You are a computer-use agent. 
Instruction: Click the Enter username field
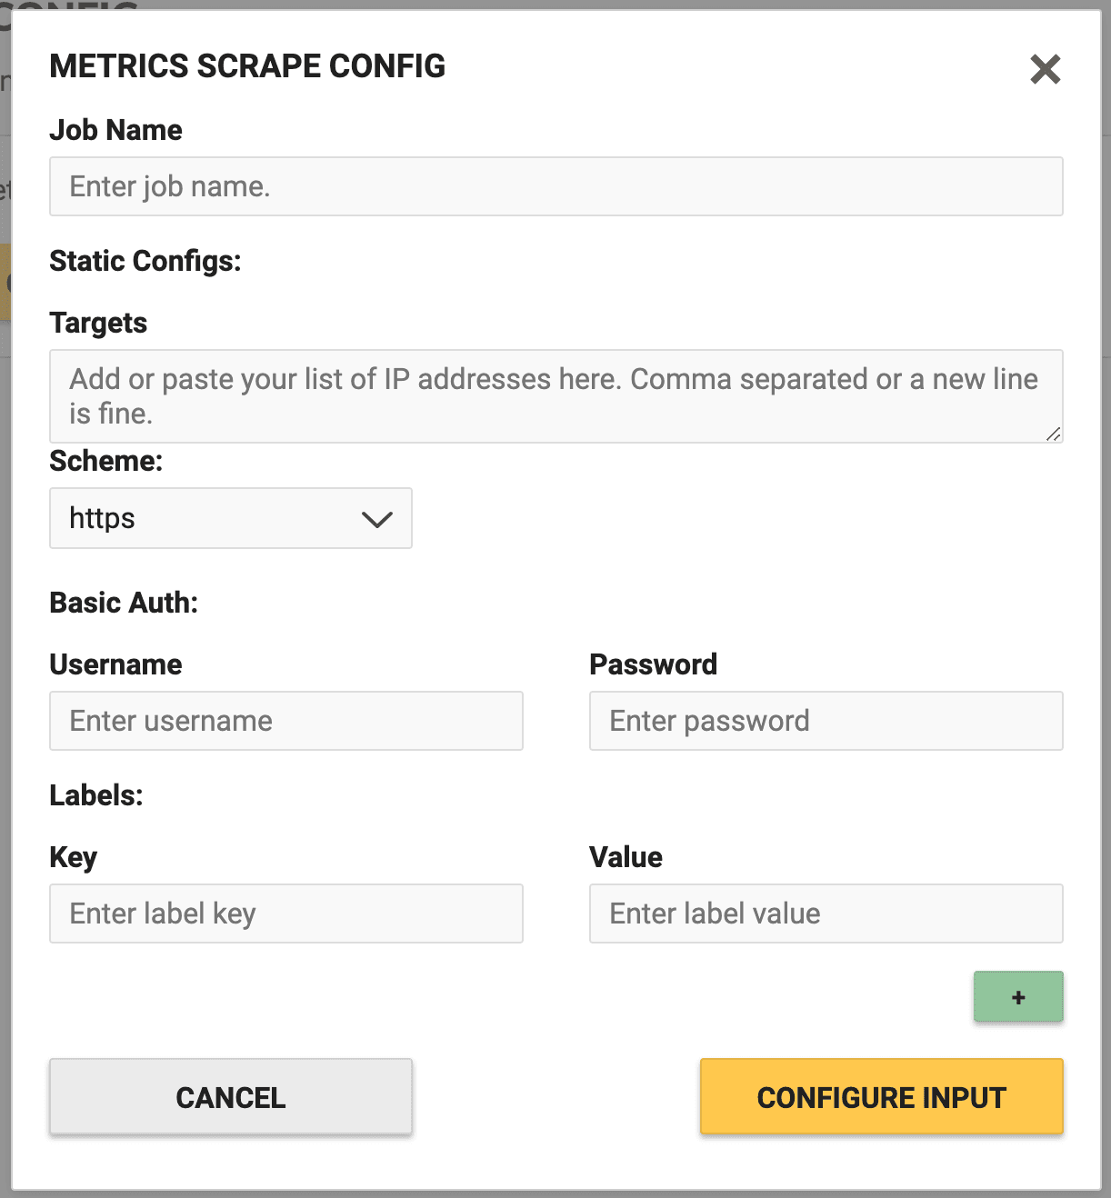coord(285,721)
